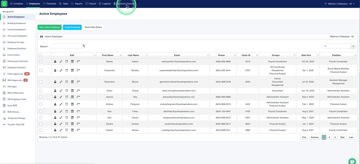
Task: Open Shift Approvals in sidebar
Action: coord(14,80)
